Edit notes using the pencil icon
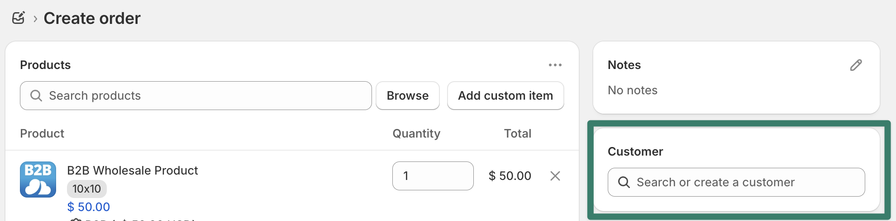 [856, 65]
